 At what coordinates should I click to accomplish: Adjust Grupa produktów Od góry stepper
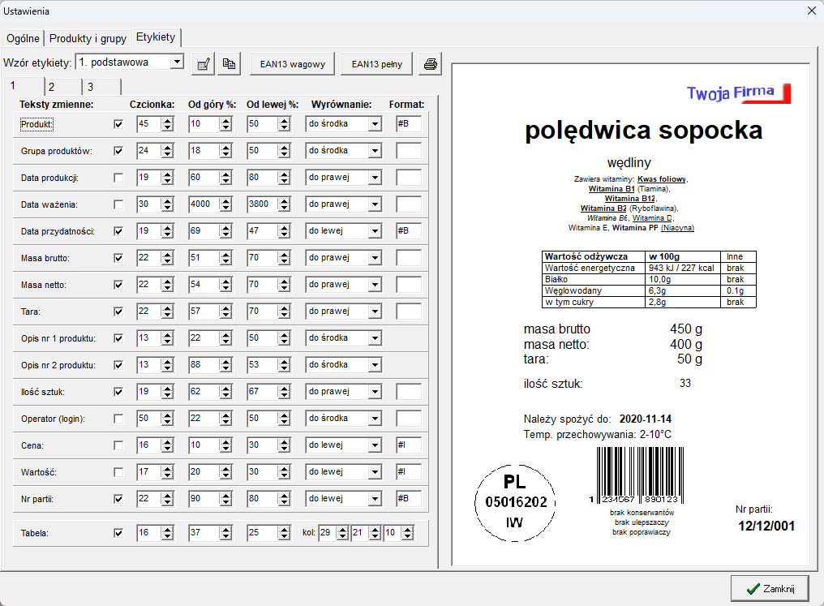coord(226,151)
